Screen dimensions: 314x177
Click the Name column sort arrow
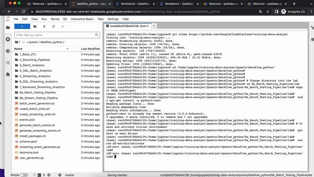[68, 49]
